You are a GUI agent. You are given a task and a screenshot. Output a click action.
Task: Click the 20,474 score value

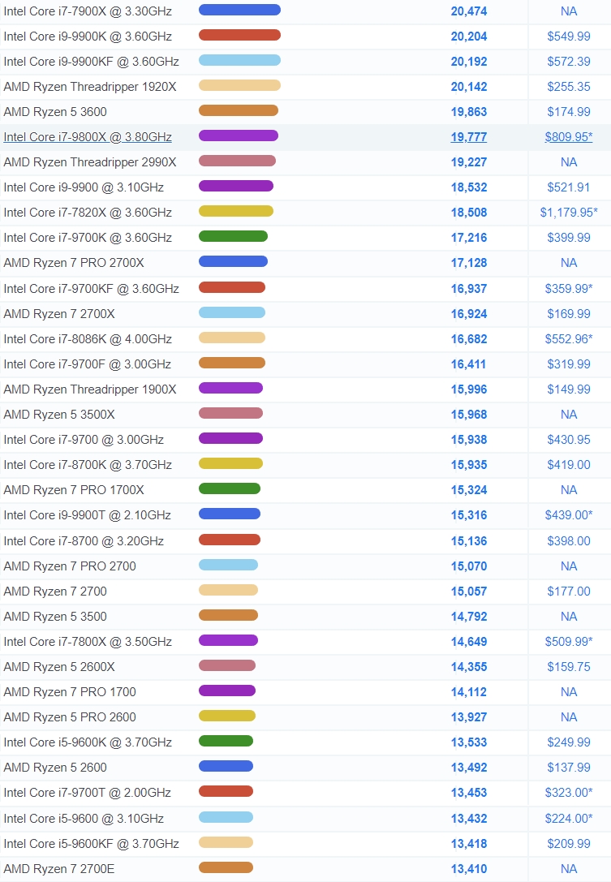(469, 11)
